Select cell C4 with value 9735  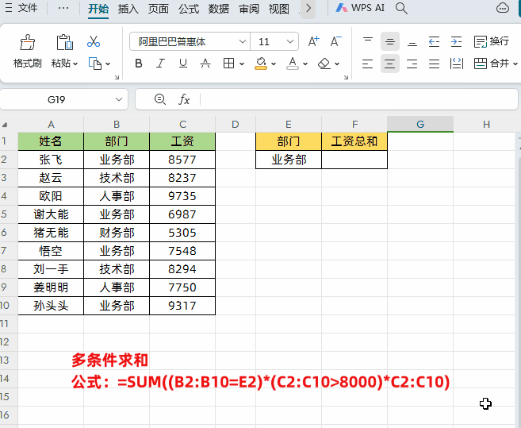pyautogui.click(x=182, y=196)
